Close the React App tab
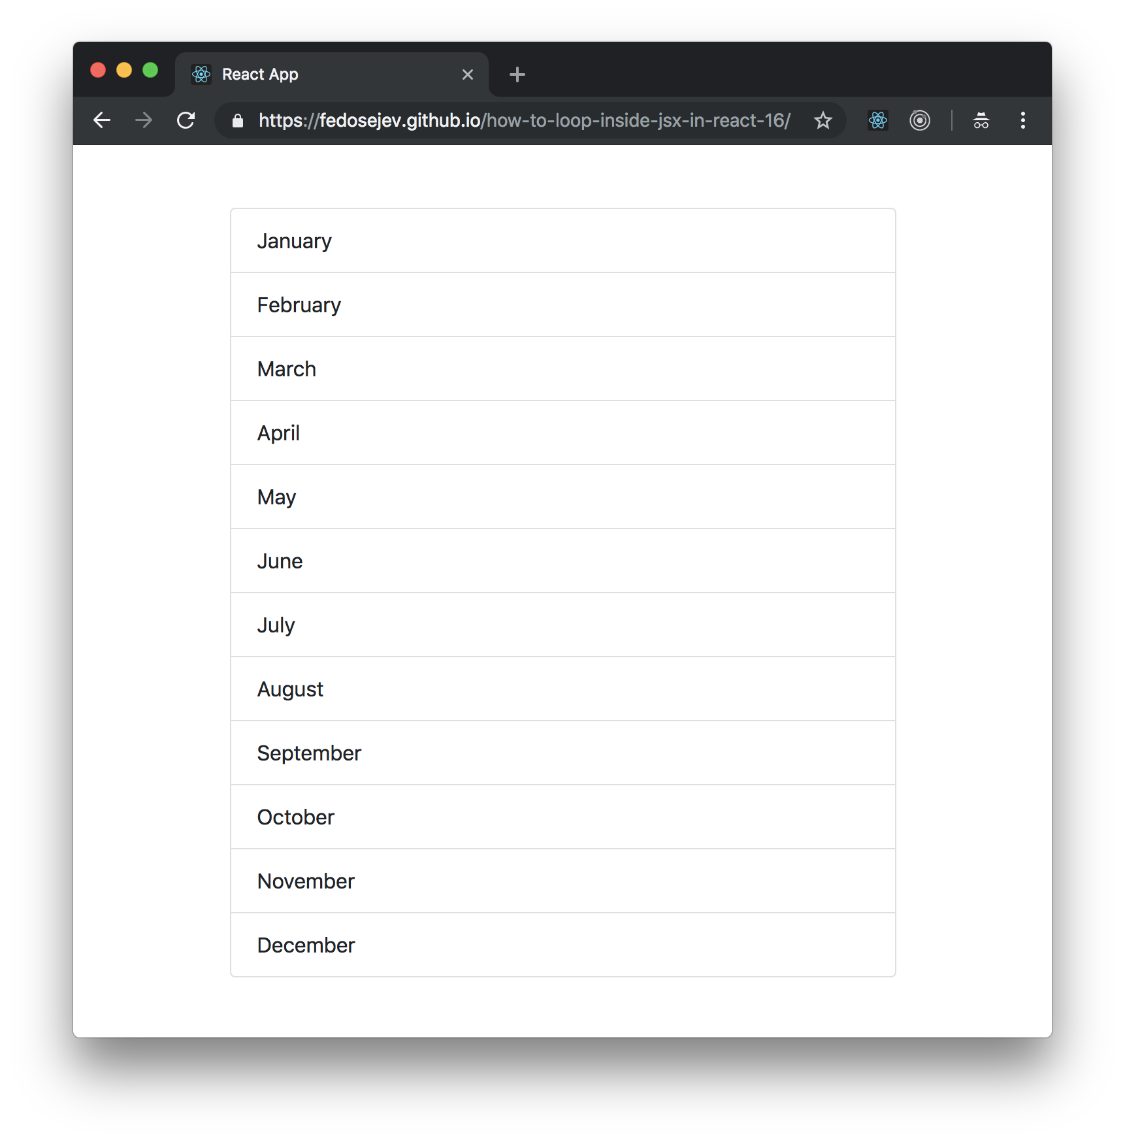This screenshot has width=1125, height=1142. click(x=468, y=74)
